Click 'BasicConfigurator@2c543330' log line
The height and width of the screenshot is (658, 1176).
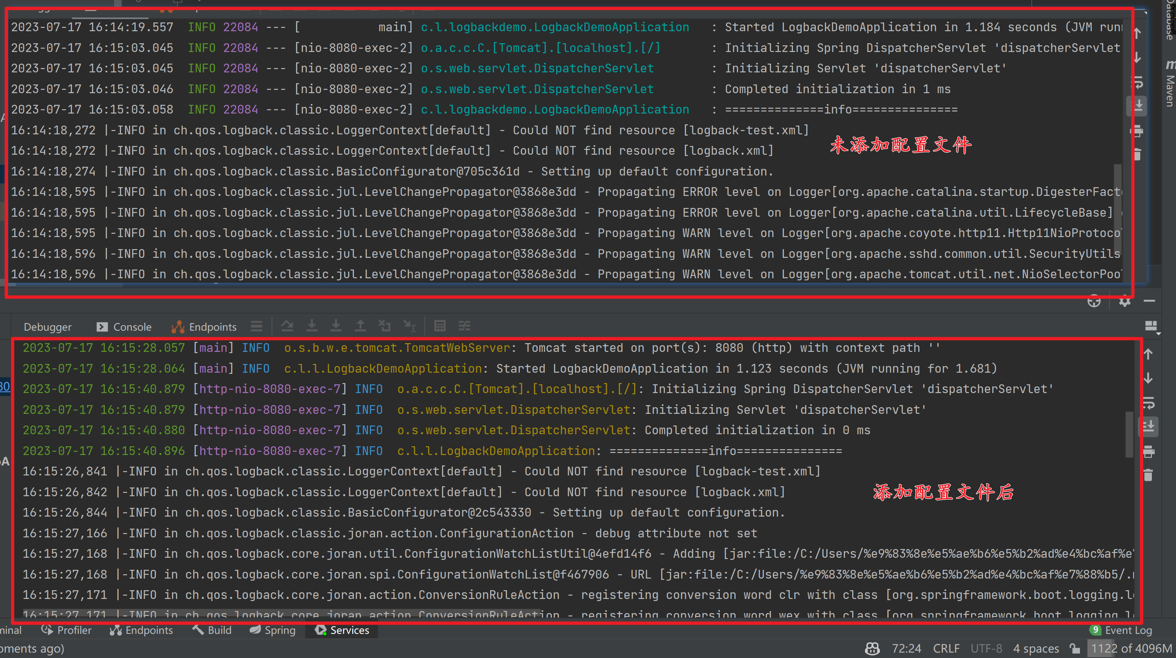point(403,513)
